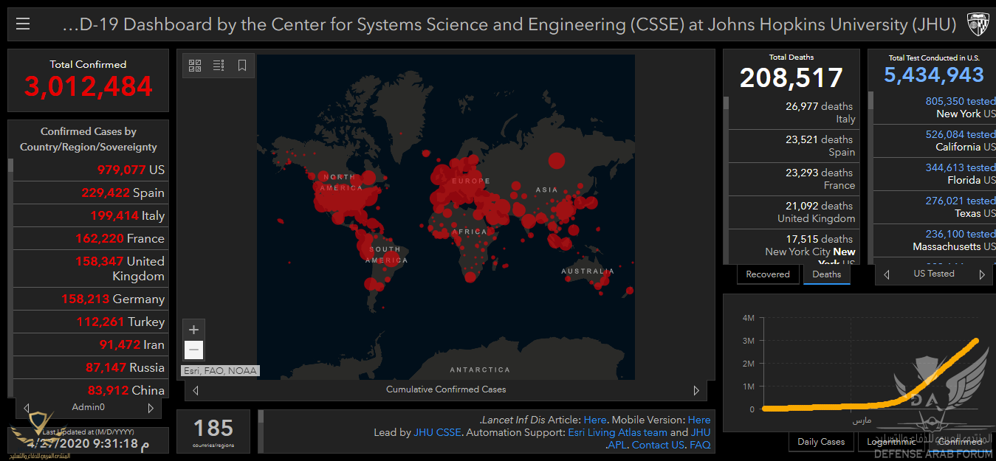Select Spain row with 229,422 cases

91,193
